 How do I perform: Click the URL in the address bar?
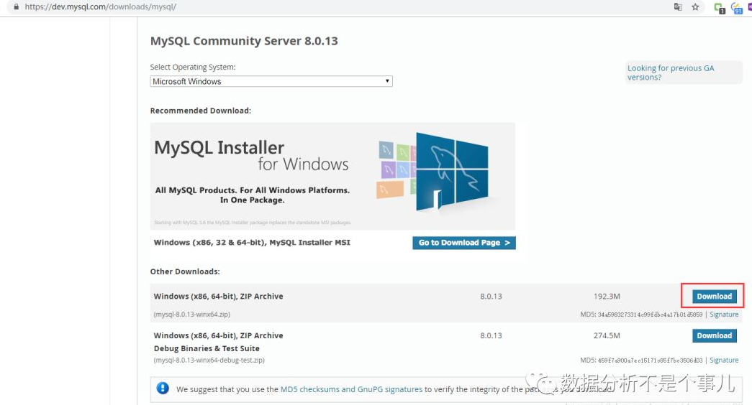point(100,7)
